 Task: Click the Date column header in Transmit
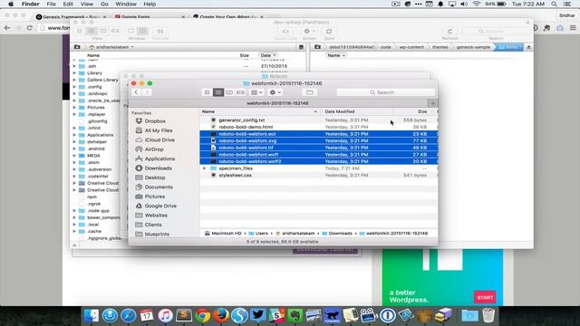268,55
